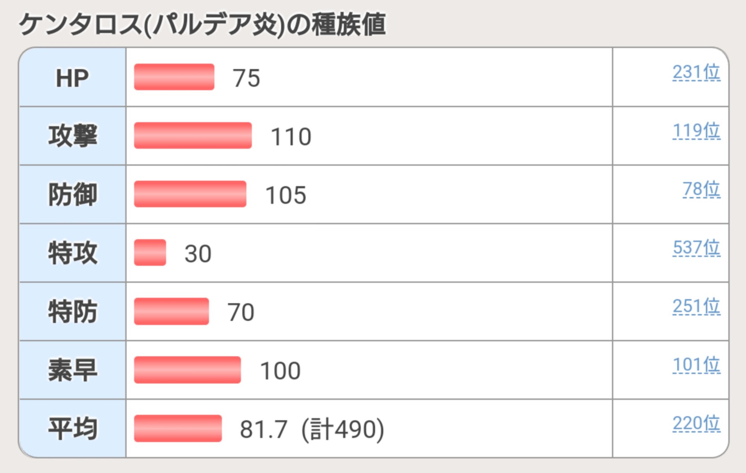Viewport: 746px width, 473px height.
Task: Follow the 537位 special attack ranking link
Action: click(696, 248)
